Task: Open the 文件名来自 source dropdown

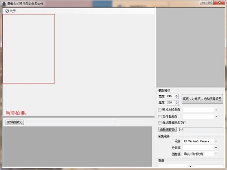Action: (216, 117)
